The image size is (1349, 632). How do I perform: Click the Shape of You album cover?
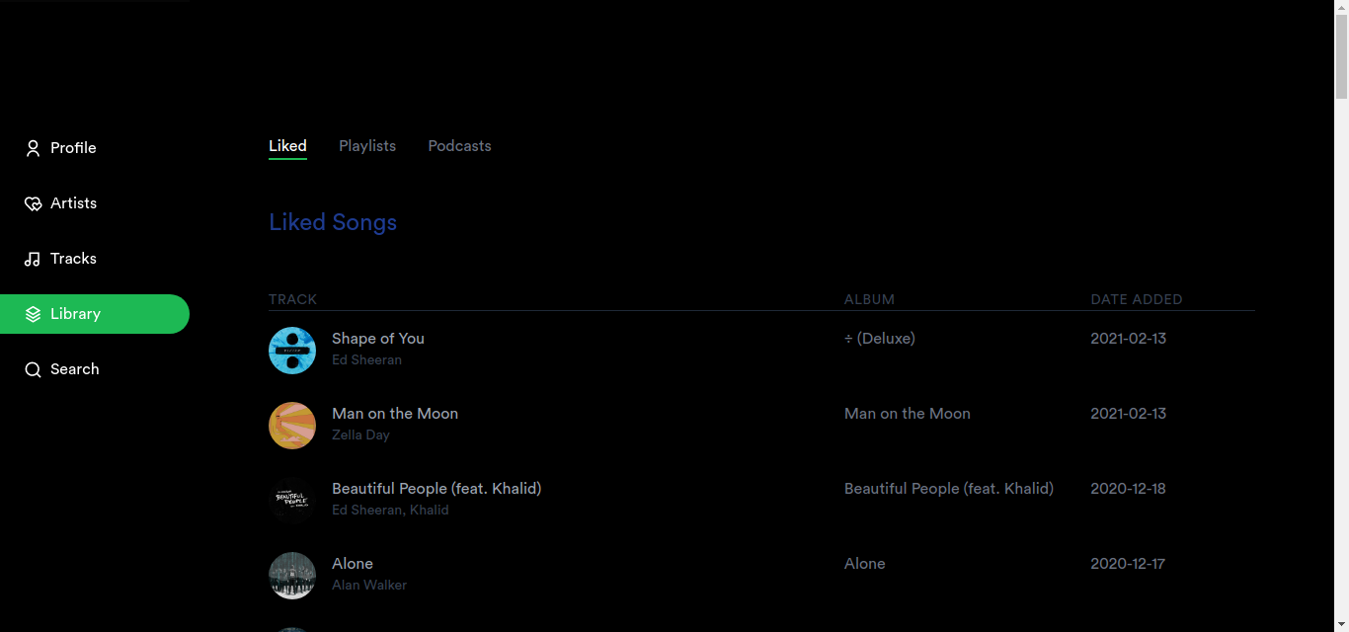pos(292,351)
